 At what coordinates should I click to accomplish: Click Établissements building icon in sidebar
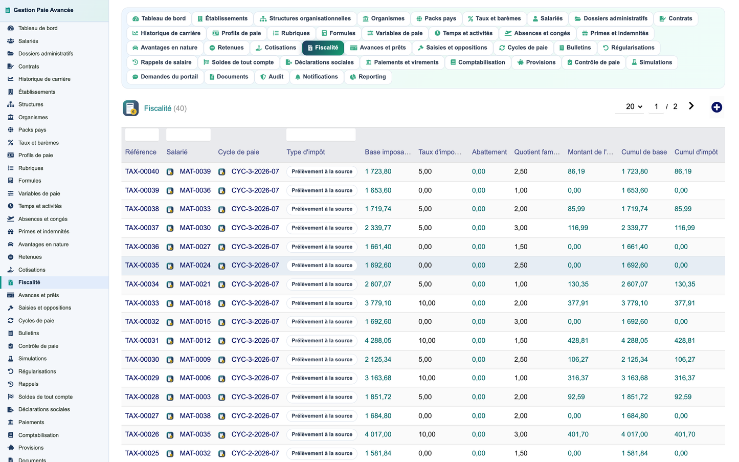(x=11, y=92)
